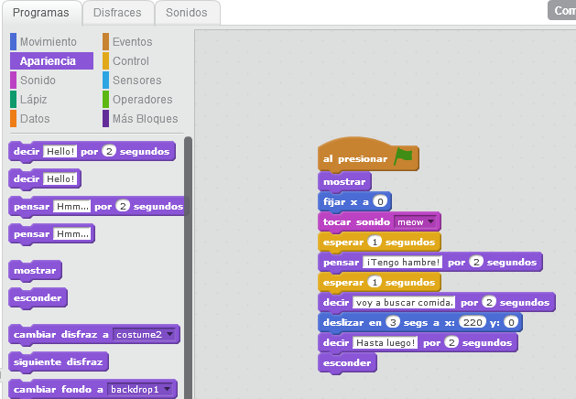Switch to the Programas tab

click(x=41, y=13)
